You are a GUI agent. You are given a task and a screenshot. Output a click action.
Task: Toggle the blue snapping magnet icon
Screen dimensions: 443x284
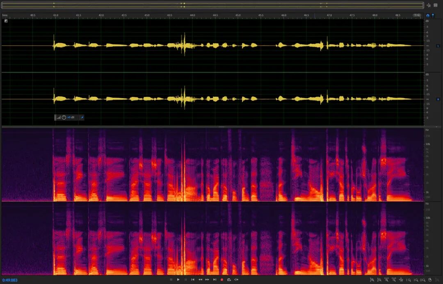pos(428,16)
